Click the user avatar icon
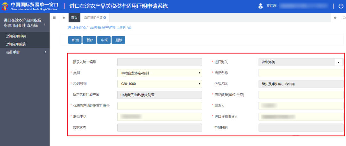Viewport: 346px width, 146px height. coord(261,6)
